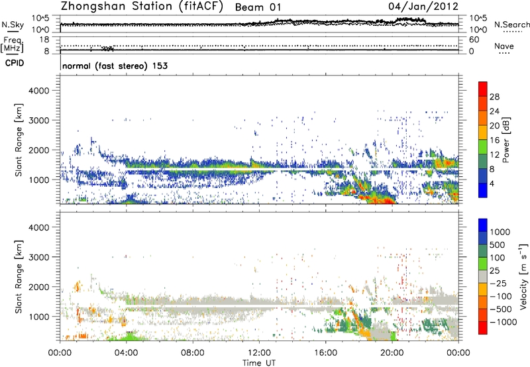
Task: Click the bright blue bottom of power colorbar
Action: (483, 191)
